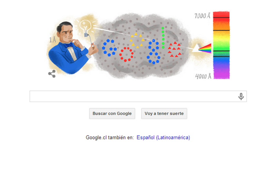Click the red triangles letter at right
This screenshot has width=278, height=173.
tap(174, 49)
